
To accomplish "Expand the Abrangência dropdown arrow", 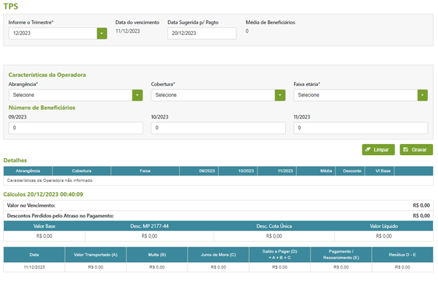I will pos(138,95).
